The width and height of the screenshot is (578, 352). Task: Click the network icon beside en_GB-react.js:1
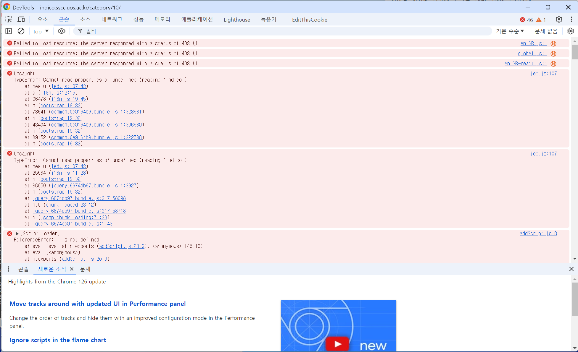[553, 64]
